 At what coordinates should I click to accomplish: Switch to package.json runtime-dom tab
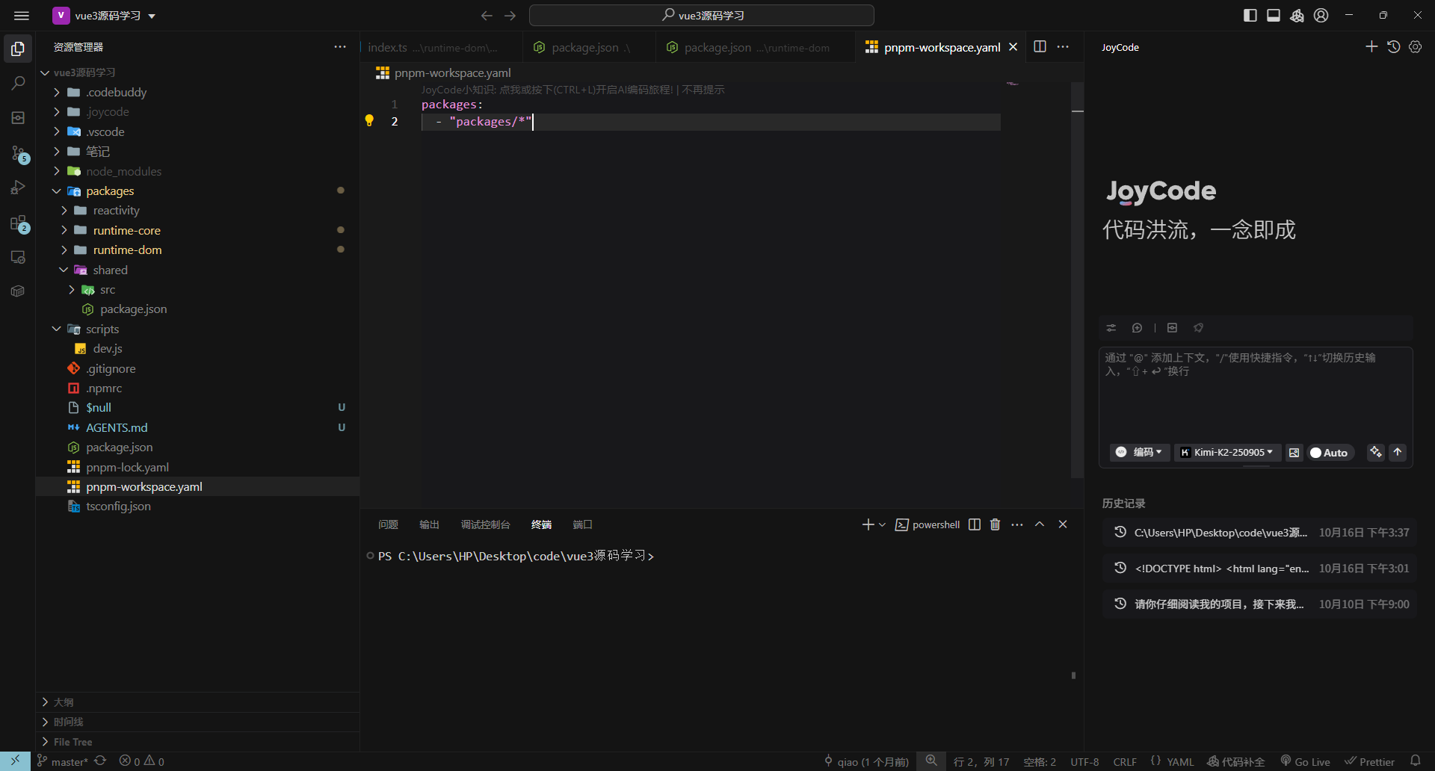pyautogui.click(x=756, y=47)
